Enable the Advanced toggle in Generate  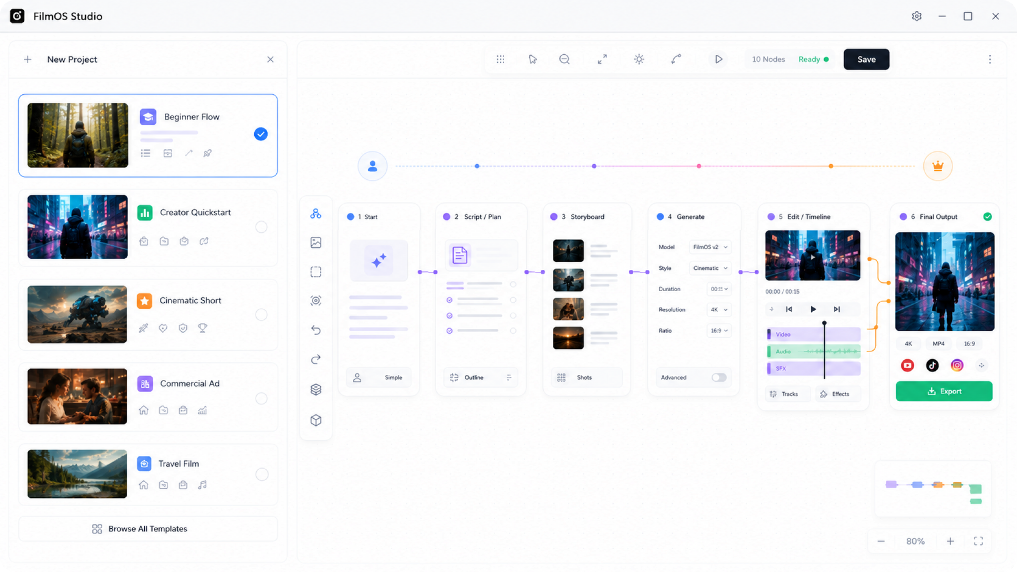(718, 377)
